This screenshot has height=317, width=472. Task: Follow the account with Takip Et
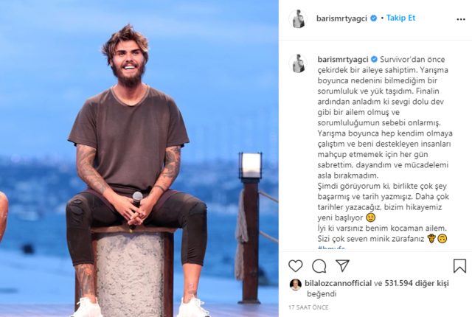pyautogui.click(x=400, y=18)
